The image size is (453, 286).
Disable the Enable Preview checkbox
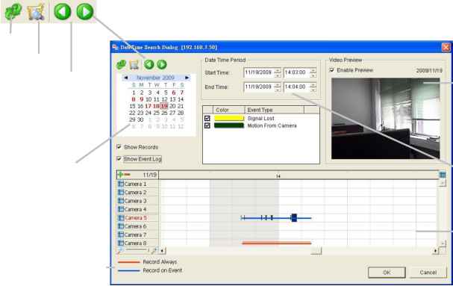point(332,69)
